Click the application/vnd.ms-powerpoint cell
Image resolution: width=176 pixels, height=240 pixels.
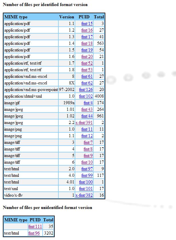(31, 90)
